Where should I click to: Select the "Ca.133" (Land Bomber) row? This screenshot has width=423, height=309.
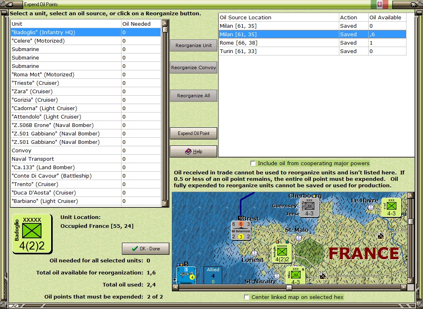point(86,167)
